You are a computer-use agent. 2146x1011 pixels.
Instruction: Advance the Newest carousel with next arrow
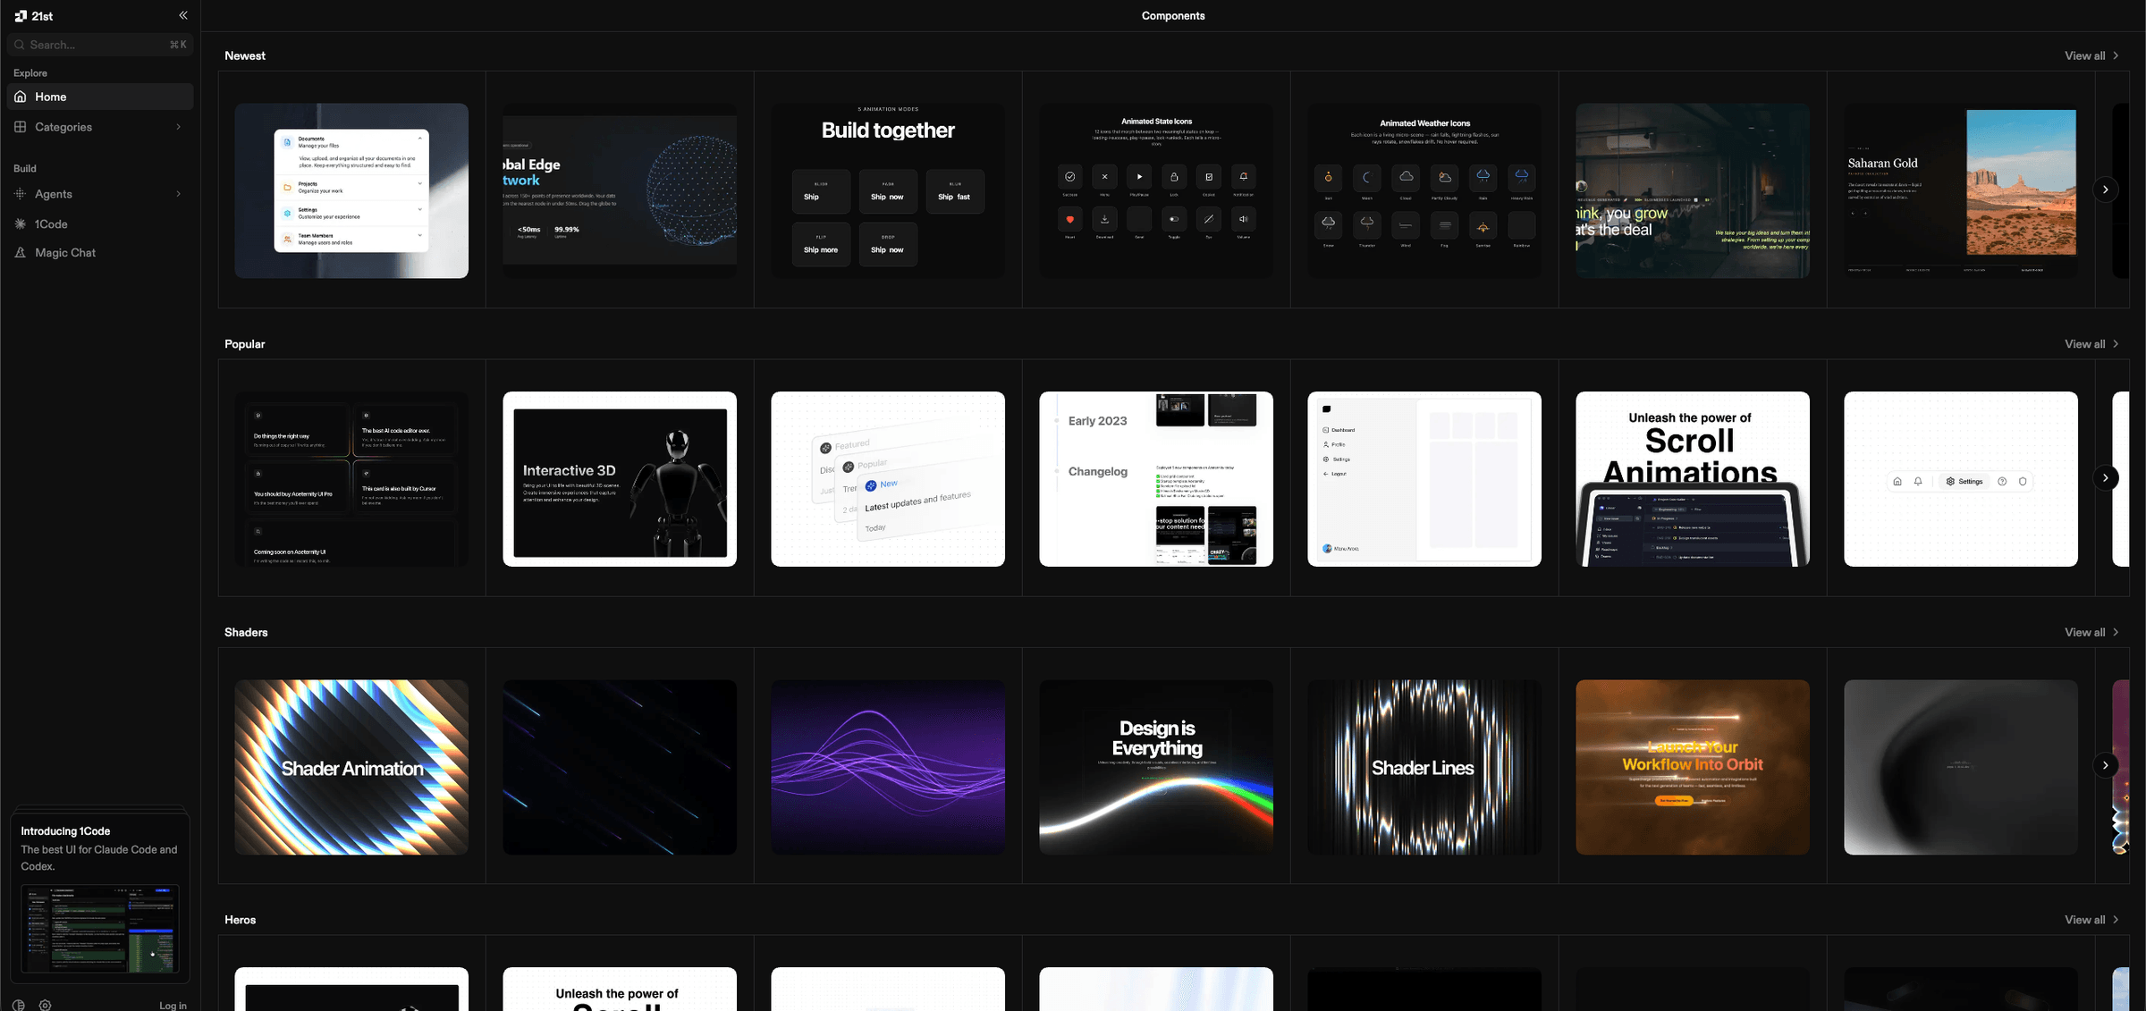pos(2106,190)
